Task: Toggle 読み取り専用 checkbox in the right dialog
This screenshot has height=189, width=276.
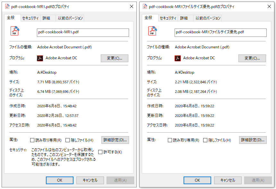Action: (170, 140)
